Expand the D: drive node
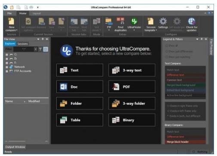This screenshot has width=217, height=156. click(x=7, y=59)
